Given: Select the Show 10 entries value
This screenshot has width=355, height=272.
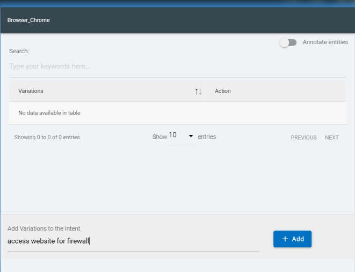Looking at the screenshot, I should 173,135.
